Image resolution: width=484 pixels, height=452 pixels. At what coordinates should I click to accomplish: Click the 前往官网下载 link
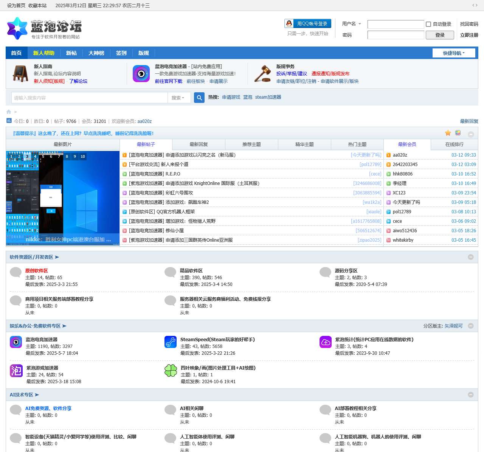pyautogui.click(x=169, y=81)
